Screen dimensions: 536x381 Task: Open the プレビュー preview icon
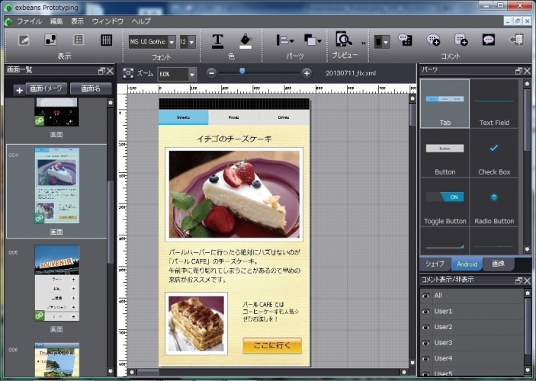click(x=344, y=40)
